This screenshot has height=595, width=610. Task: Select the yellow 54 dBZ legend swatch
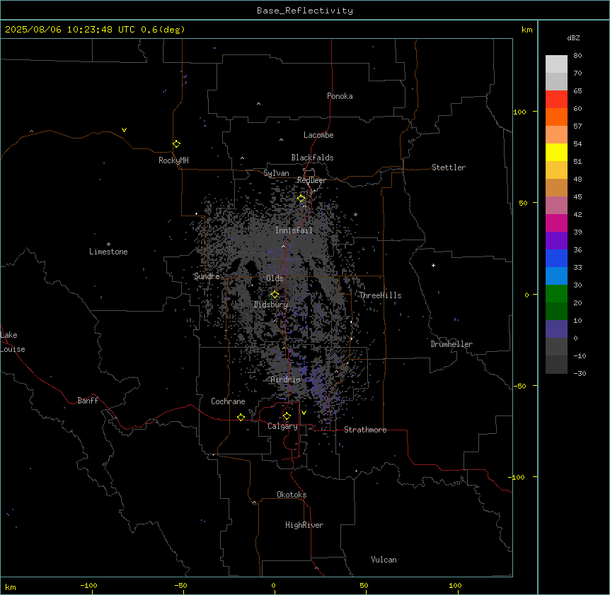click(556, 152)
